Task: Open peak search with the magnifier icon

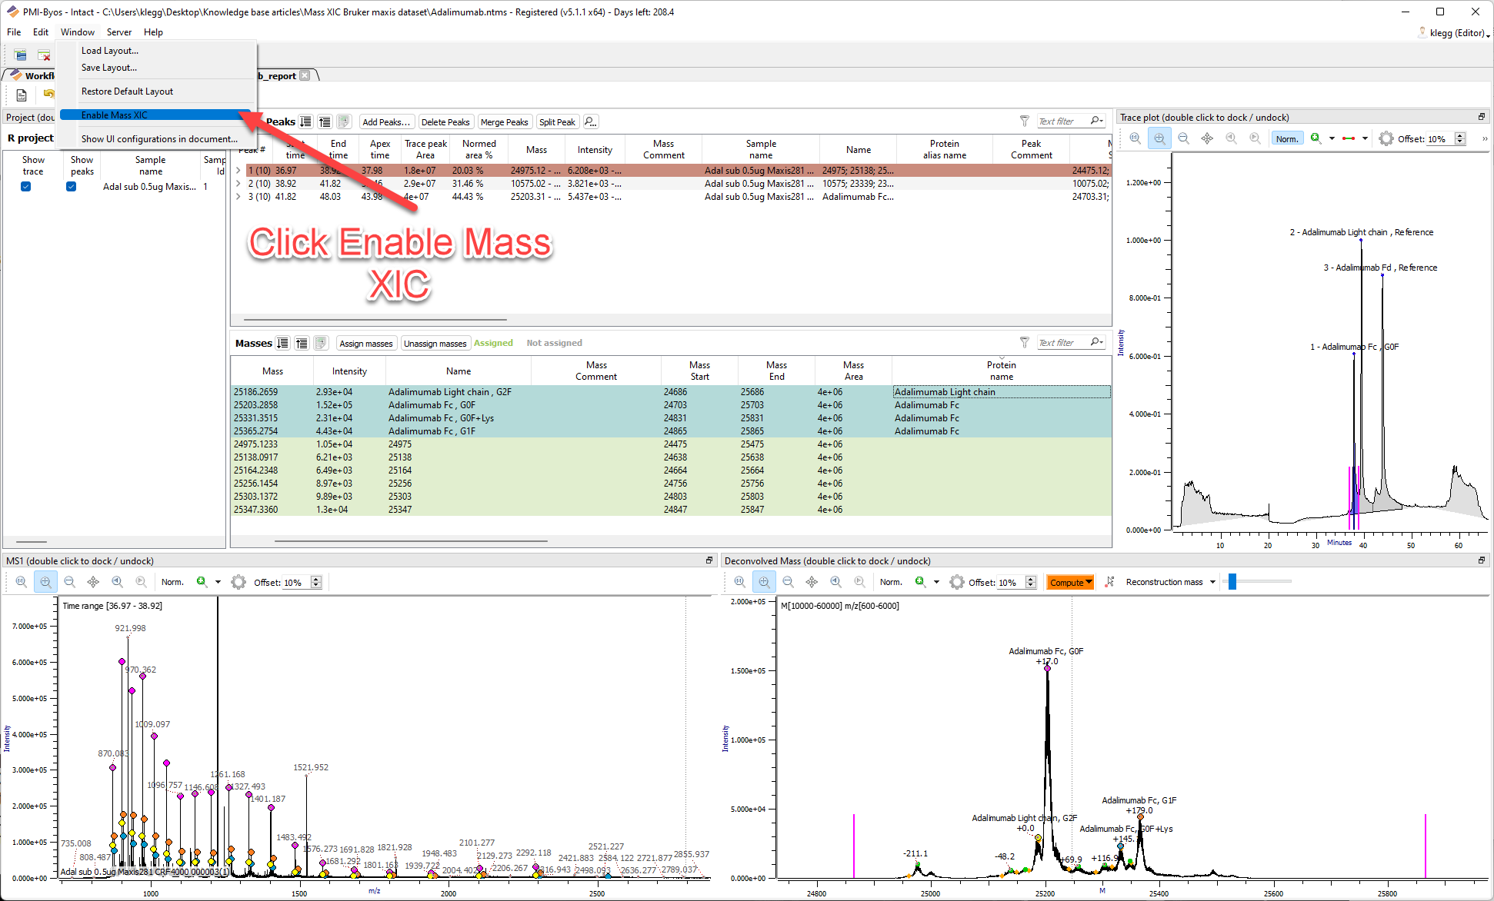Action: pos(590,121)
